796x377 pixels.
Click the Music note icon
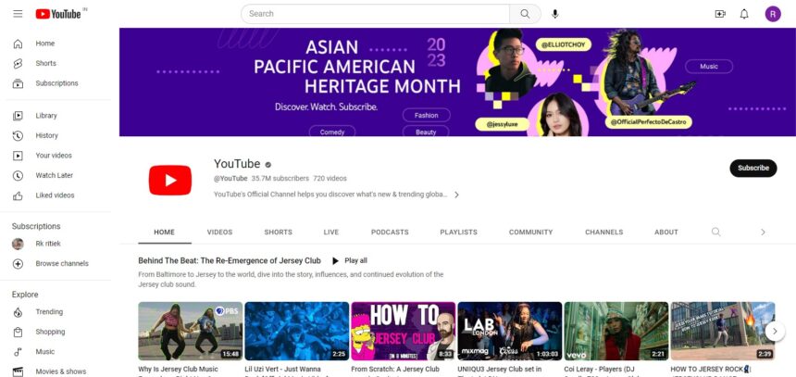click(x=18, y=352)
